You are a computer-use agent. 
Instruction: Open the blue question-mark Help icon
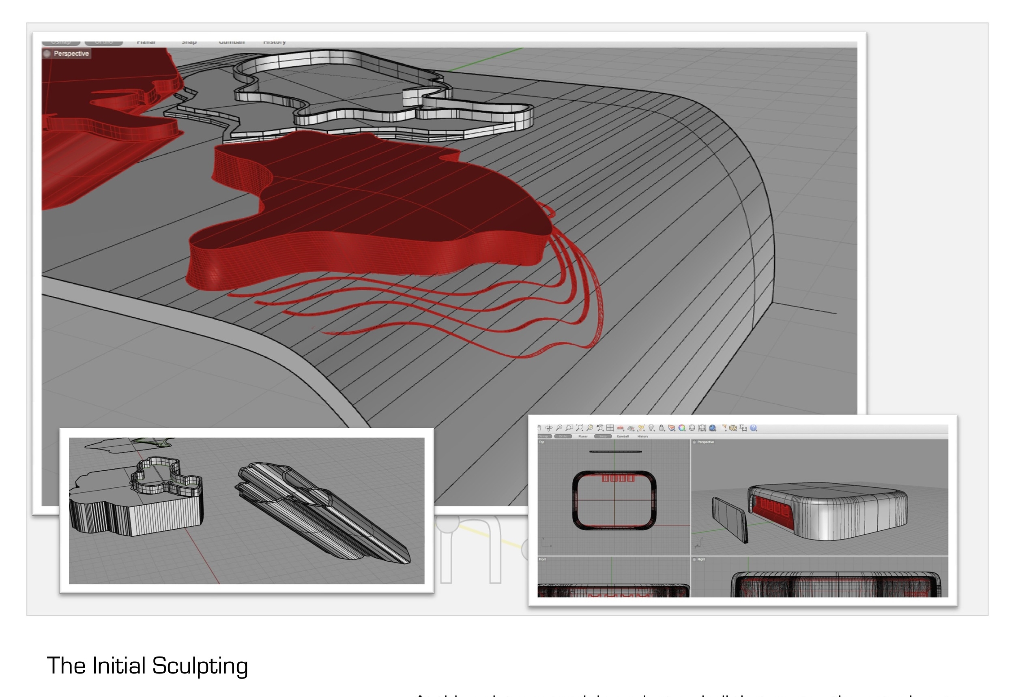[x=754, y=429]
